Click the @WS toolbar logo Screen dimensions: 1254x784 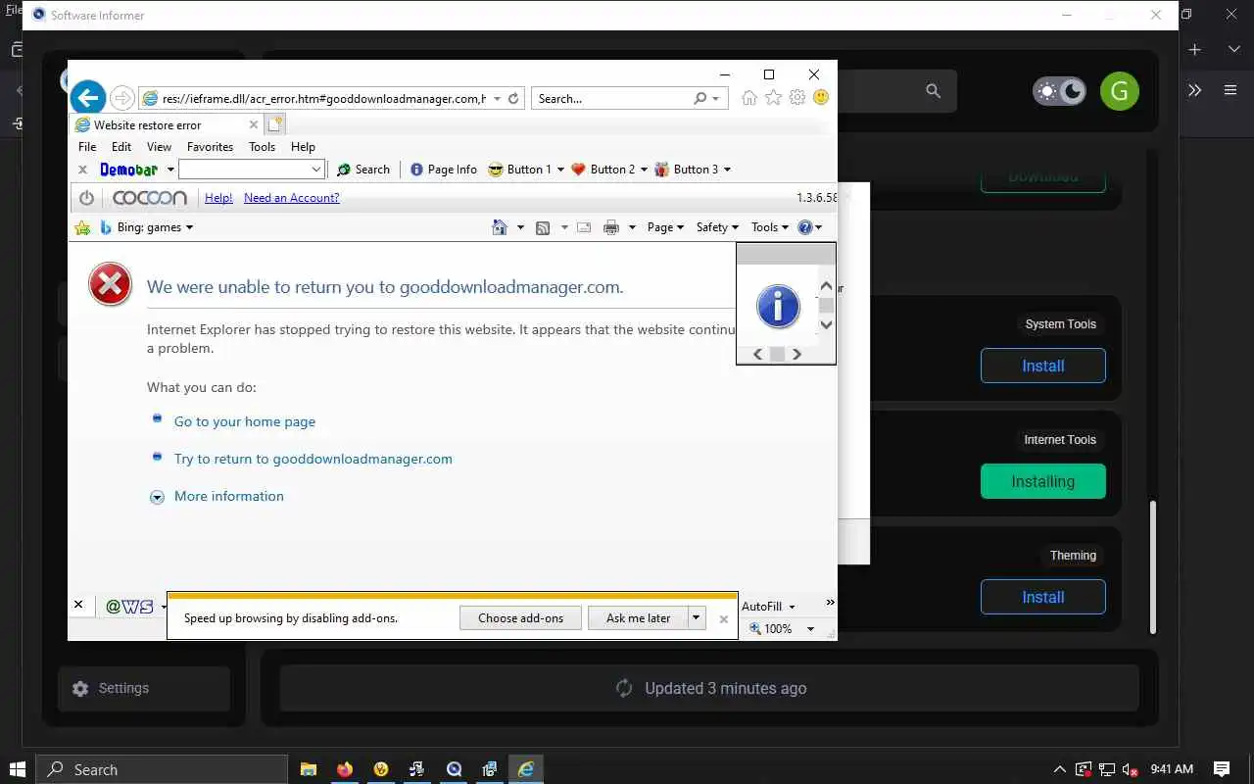coord(129,607)
